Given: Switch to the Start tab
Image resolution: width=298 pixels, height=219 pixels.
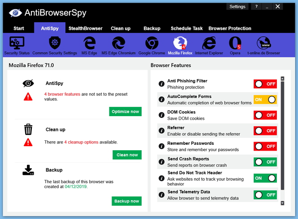Looking at the screenshot, I should pyautogui.click(x=19, y=28).
